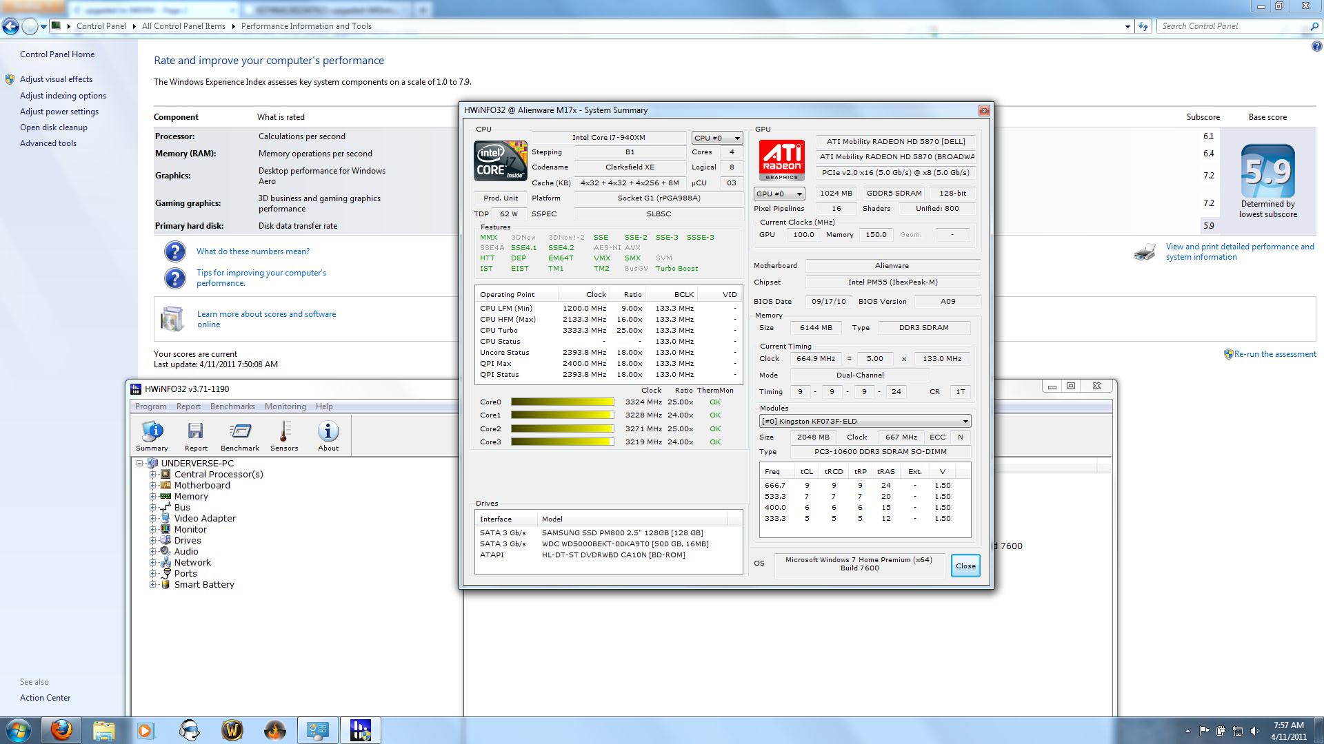Click the volume speaker tray icon

tap(1254, 731)
